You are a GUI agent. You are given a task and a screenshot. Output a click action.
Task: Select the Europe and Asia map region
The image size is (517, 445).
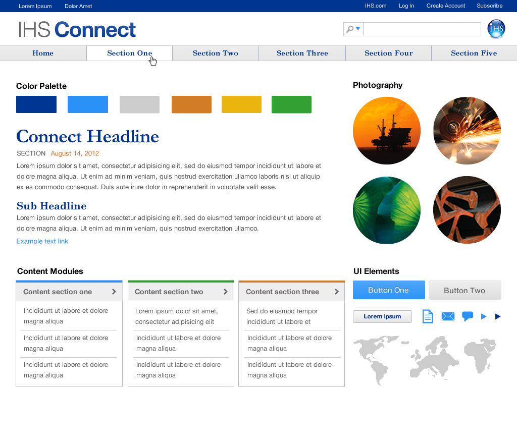coord(434,357)
